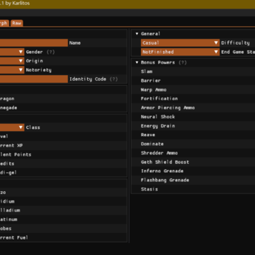Select the Stasis bonus power
This screenshot has height=255, width=255.
149,189
